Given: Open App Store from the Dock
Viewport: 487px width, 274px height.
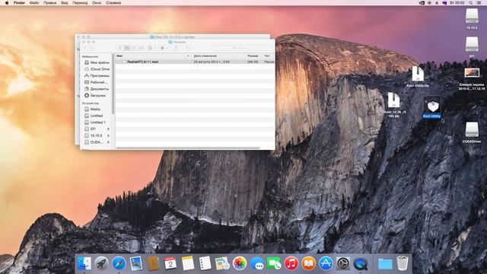Looking at the screenshot, I should [x=326, y=263].
